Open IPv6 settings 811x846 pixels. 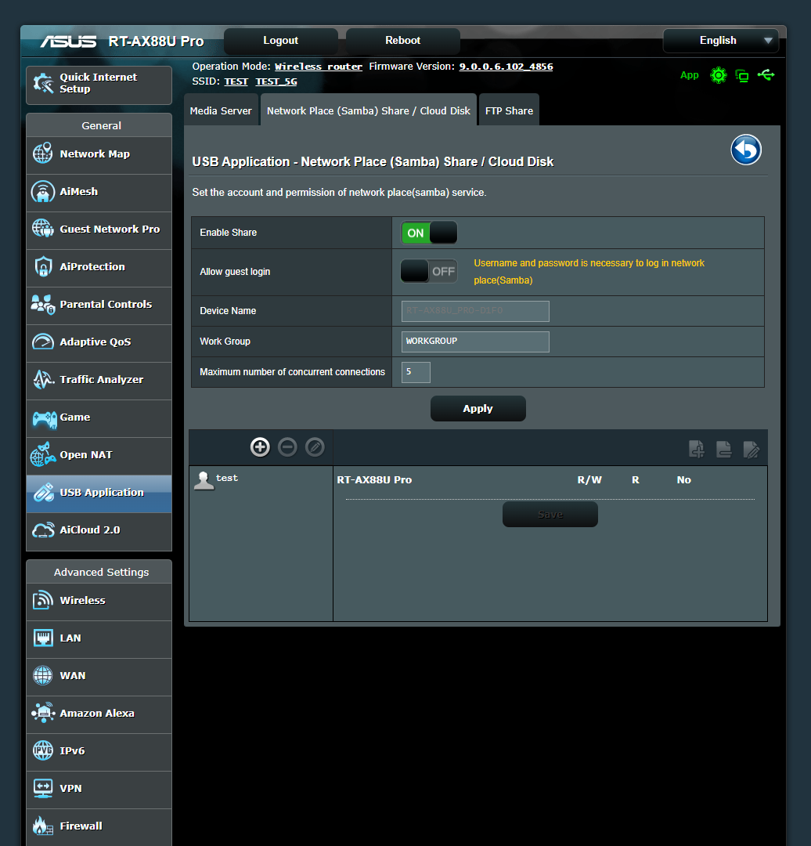pos(99,752)
